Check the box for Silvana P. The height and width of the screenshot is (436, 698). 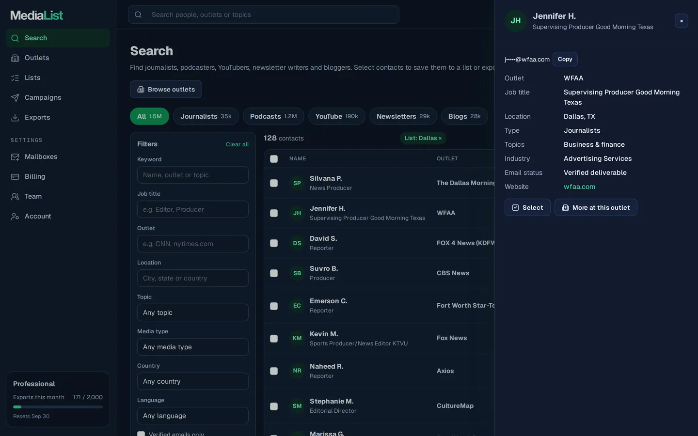point(274,183)
